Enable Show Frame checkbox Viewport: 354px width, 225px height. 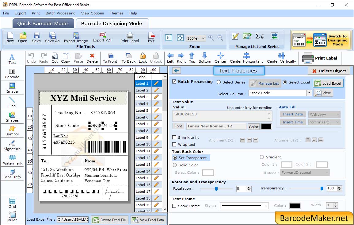[174, 206]
